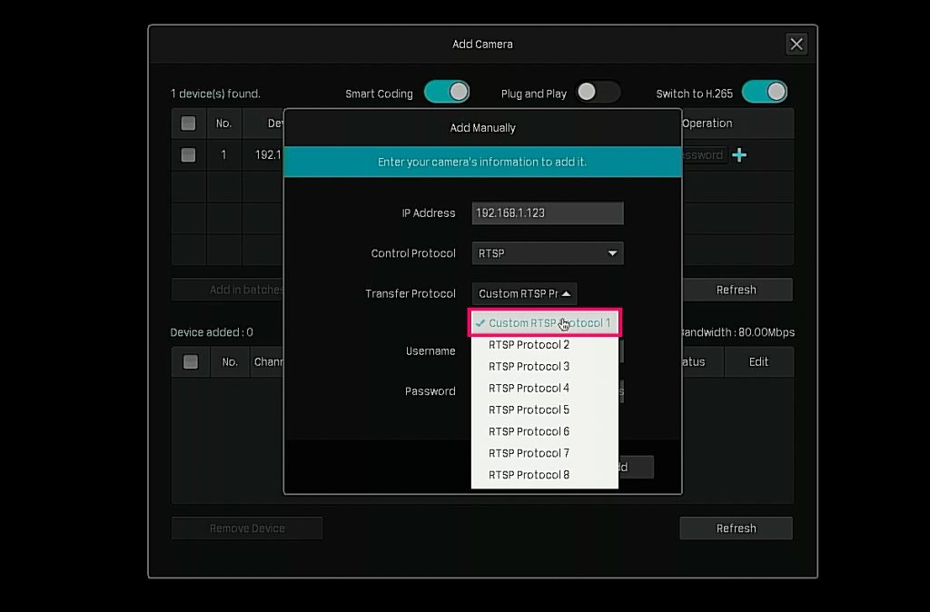The height and width of the screenshot is (612, 930).
Task: Collapse the Transfer Protocol dropdown
Action: [524, 293]
